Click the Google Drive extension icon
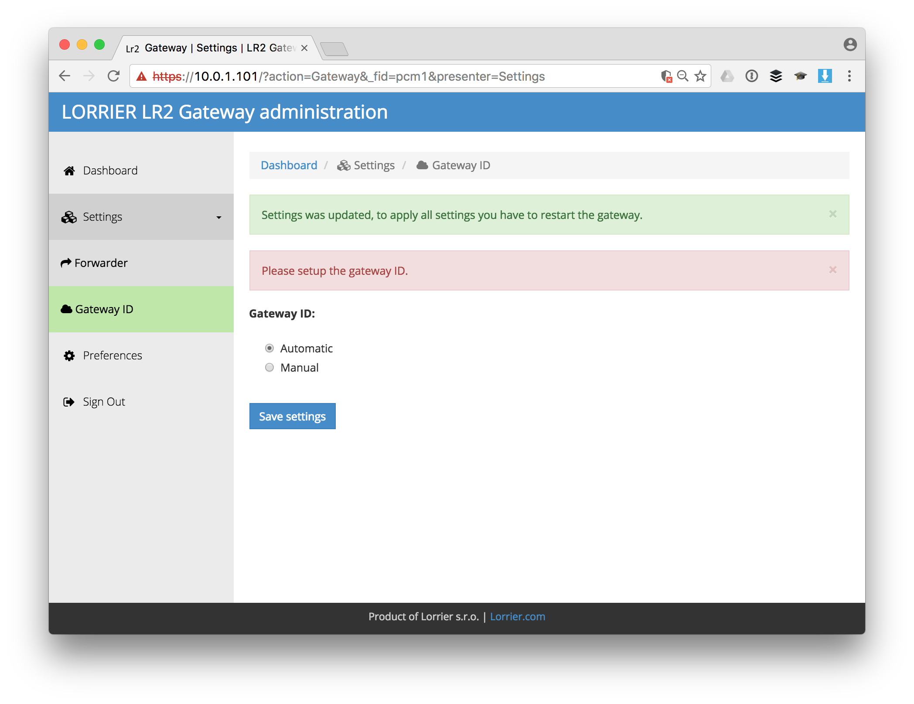Viewport: 914px width, 704px height. pyautogui.click(x=727, y=76)
